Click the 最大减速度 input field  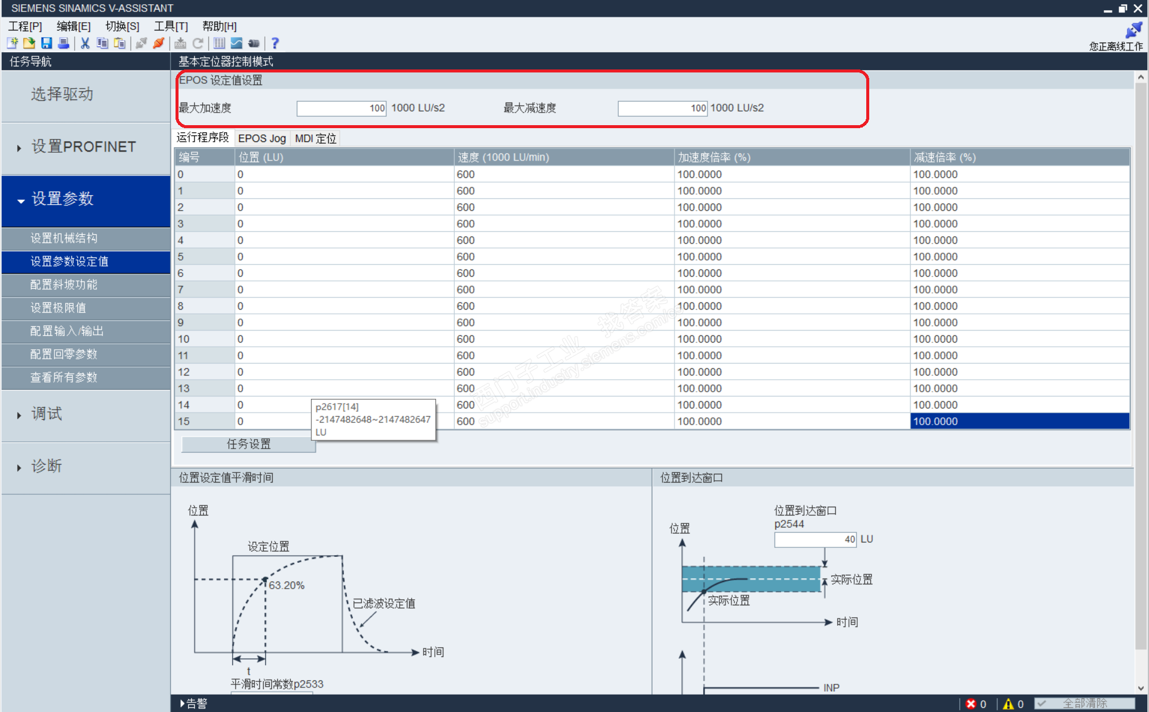pos(663,108)
